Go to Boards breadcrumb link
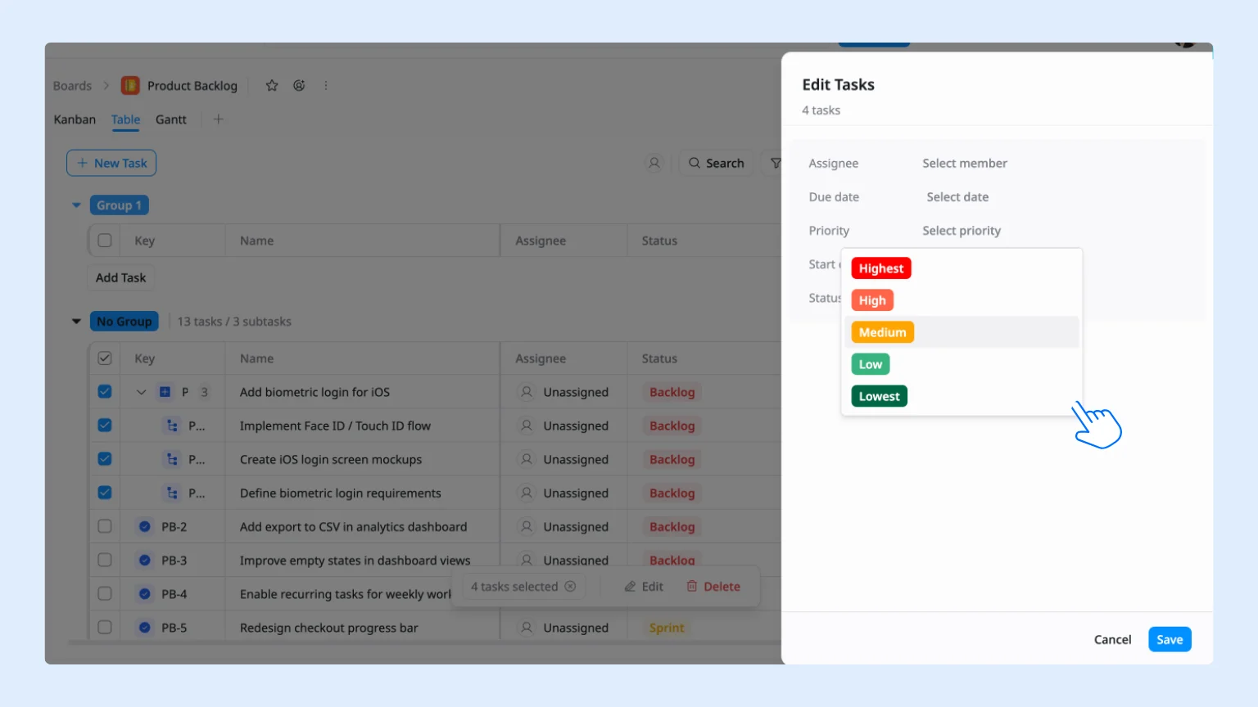This screenshot has height=707, width=1258. click(72, 86)
